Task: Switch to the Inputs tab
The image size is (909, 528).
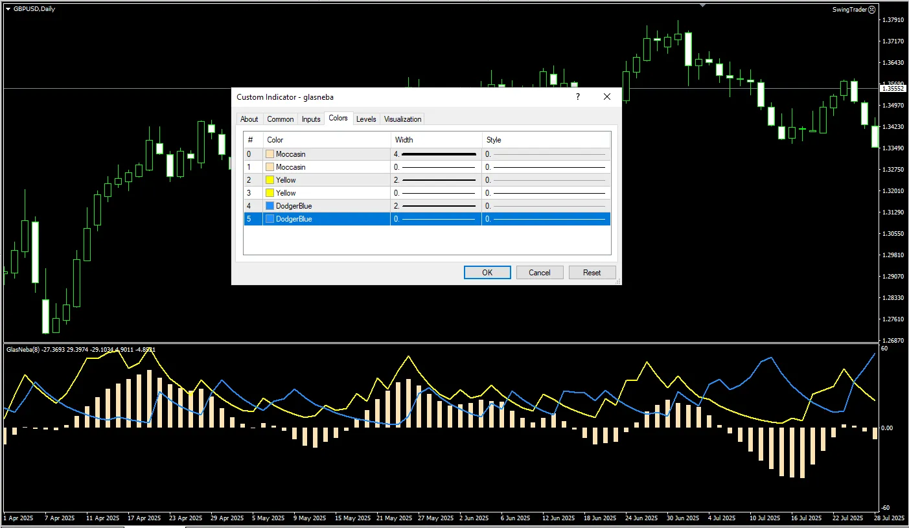Action: tap(311, 119)
